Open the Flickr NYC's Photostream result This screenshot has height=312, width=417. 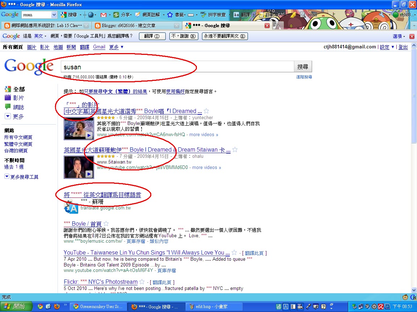101,282
